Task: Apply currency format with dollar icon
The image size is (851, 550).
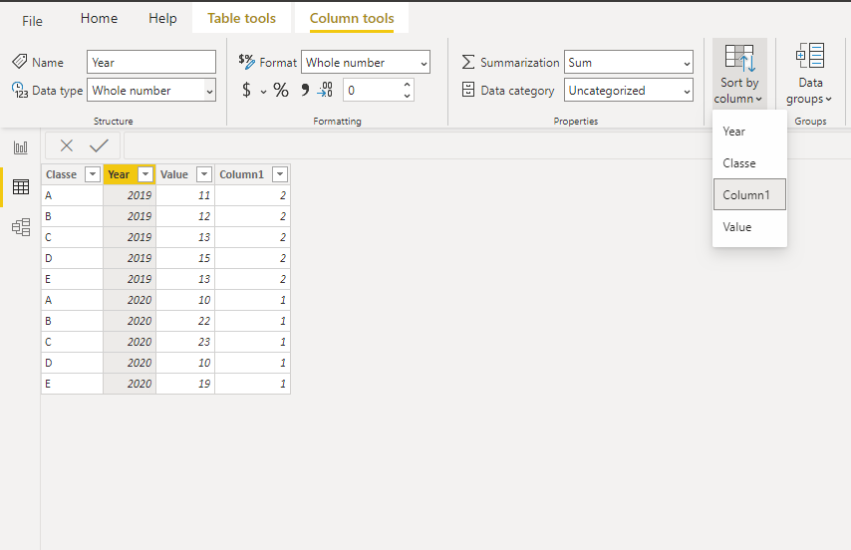Action: [246, 90]
